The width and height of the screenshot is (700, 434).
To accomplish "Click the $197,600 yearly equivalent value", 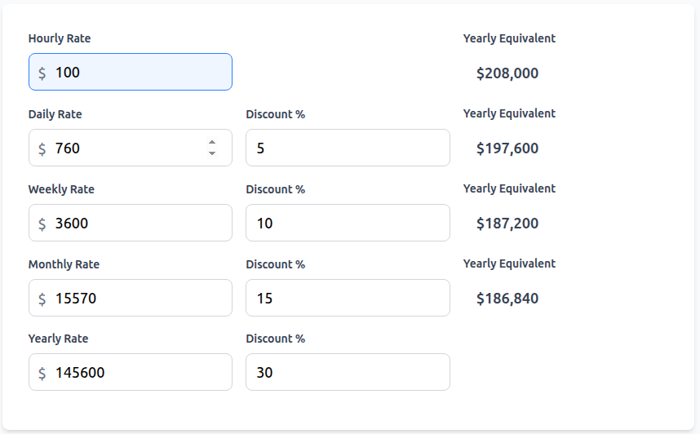I will point(507,148).
